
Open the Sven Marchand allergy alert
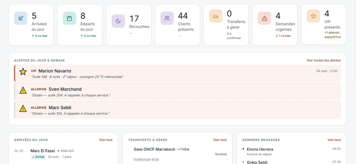pos(177,92)
